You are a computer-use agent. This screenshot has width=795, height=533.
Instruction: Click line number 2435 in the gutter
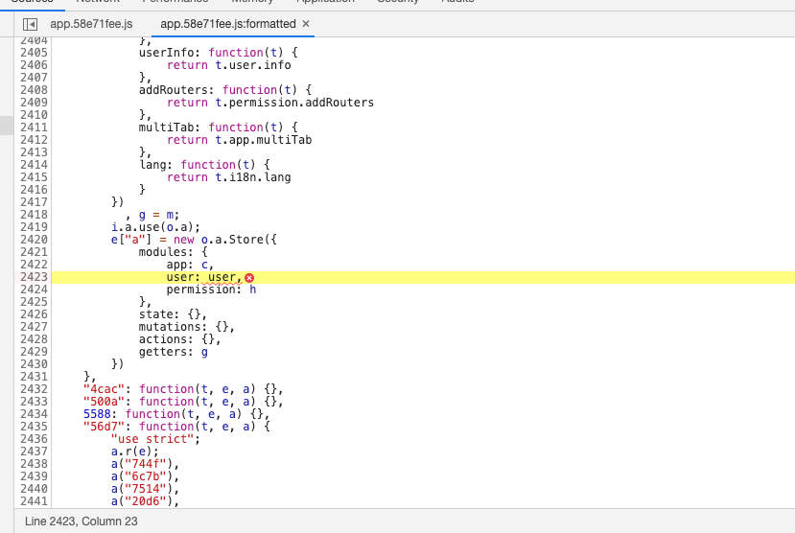coord(34,427)
